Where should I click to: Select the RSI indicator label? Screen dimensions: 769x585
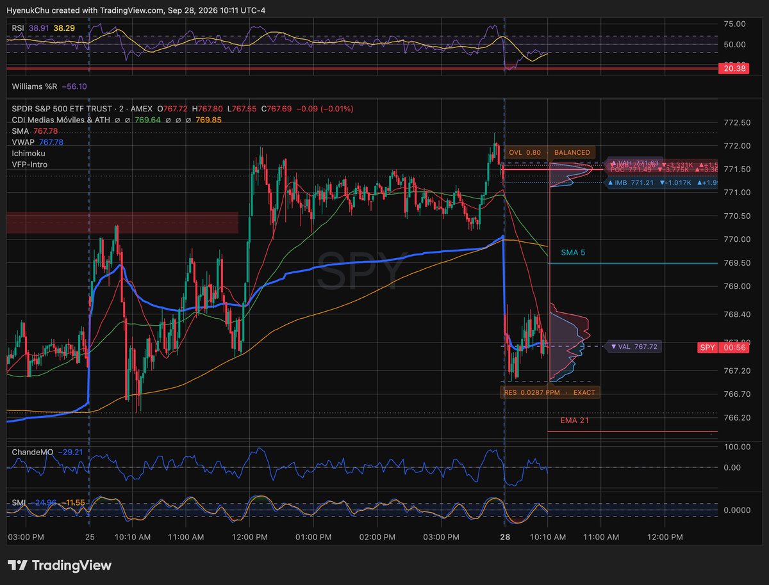coord(19,29)
